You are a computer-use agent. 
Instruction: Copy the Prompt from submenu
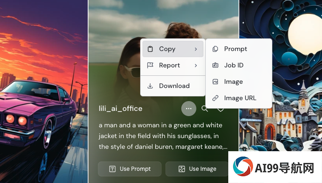[x=239, y=49]
